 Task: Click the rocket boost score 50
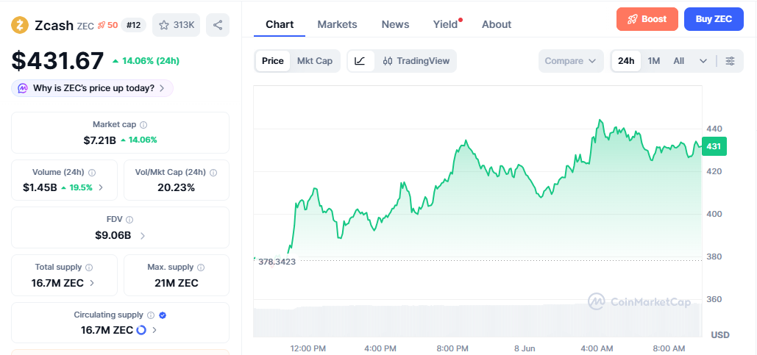click(107, 25)
